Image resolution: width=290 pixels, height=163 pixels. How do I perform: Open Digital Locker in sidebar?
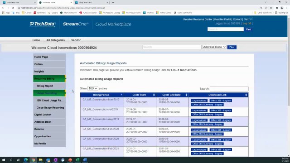tap(49, 115)
